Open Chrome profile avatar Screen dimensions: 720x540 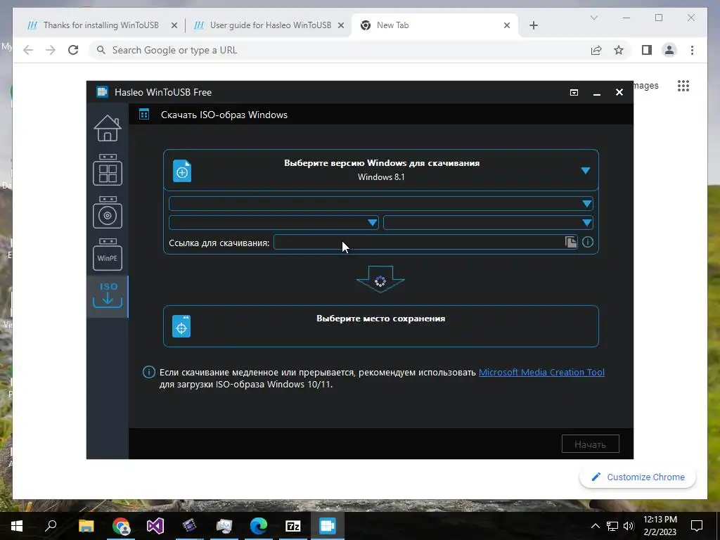point(669,50)
